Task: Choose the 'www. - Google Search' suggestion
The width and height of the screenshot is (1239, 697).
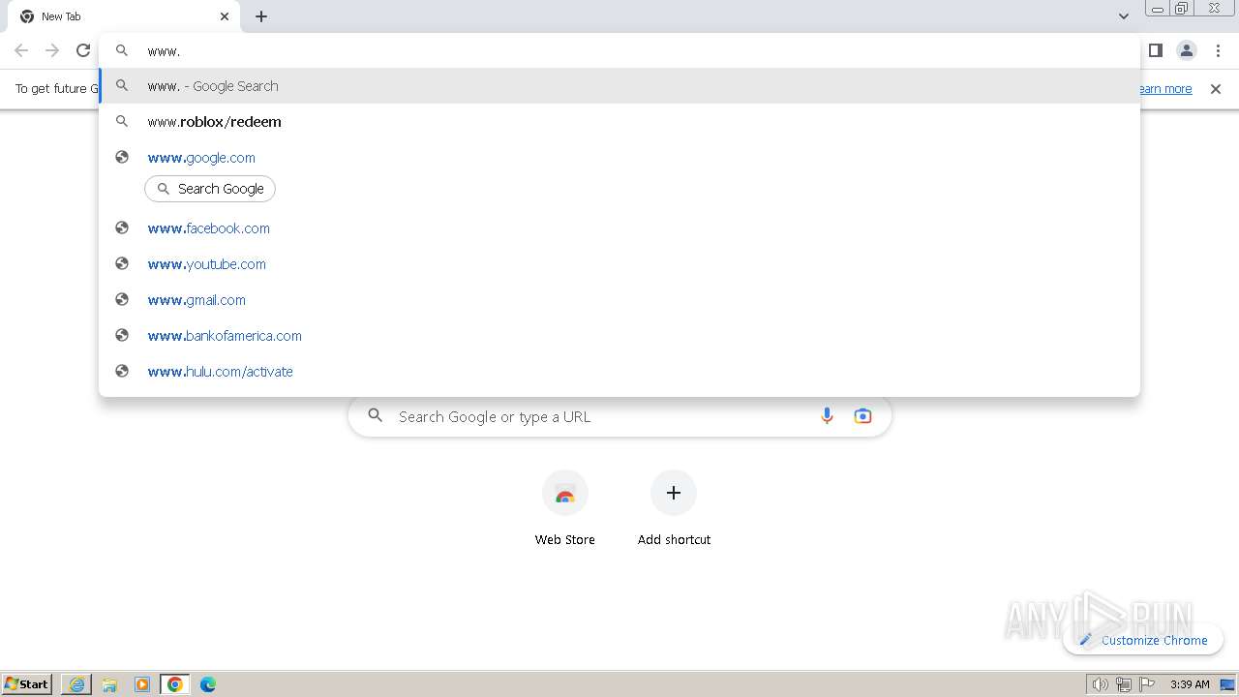Action: [619, 86]
